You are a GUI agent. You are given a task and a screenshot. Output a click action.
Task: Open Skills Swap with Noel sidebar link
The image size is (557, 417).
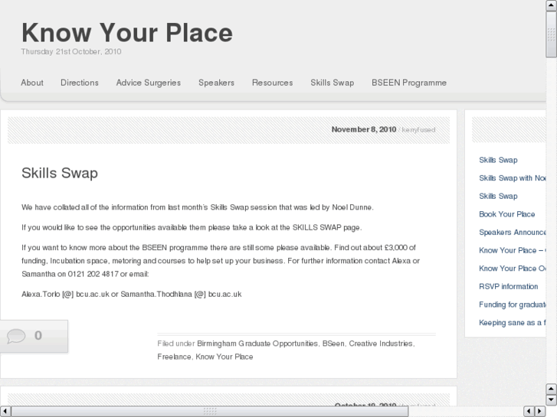(x=513, y=178)
